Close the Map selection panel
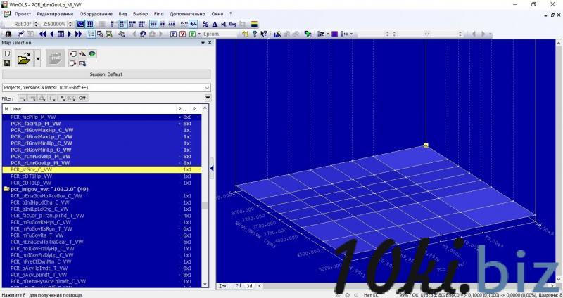Image resolution: width=563 pixels, height=298 pixels. pyautogui.click(x=208, y=43)
